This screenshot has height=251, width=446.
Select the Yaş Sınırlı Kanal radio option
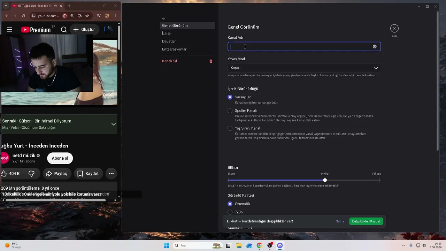coord(230,128)
